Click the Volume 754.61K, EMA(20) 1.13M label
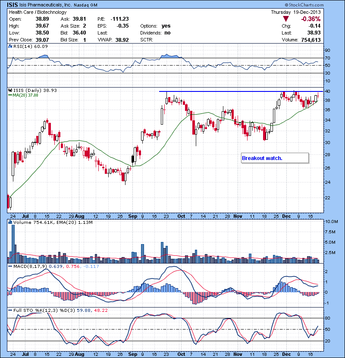 tap(53, 222)
